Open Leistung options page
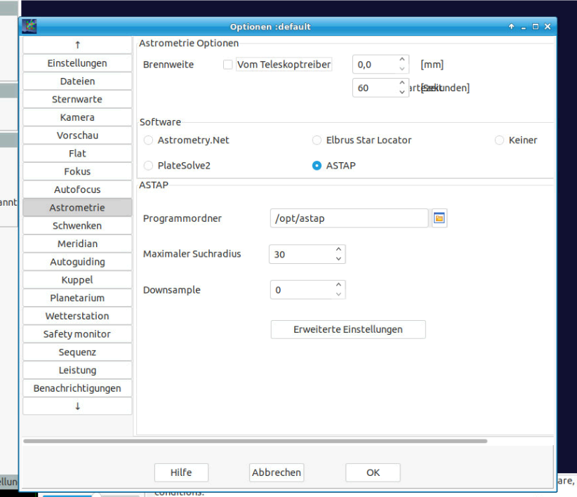Image resolution: width=577 pixels, height=497 pixels. coord(77,370)
